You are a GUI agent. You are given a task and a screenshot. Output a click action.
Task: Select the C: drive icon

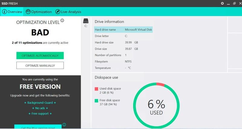[86, 21]
